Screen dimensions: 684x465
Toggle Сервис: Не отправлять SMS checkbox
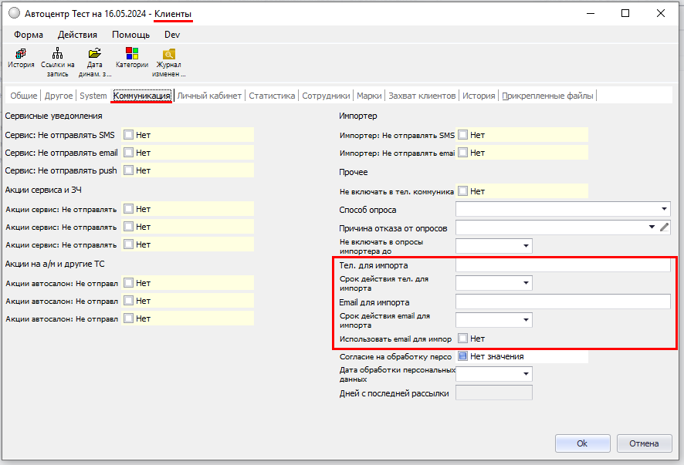click(129, 135)
